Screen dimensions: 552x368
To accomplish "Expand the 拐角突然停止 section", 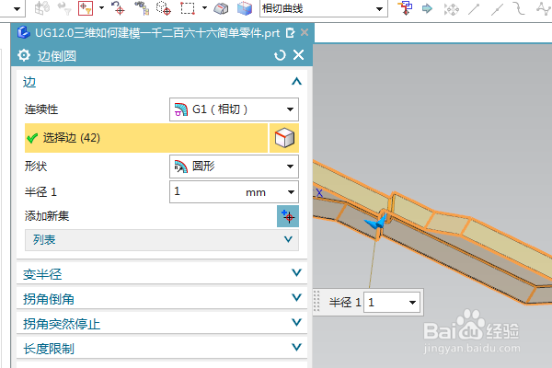I will point(162,323).
